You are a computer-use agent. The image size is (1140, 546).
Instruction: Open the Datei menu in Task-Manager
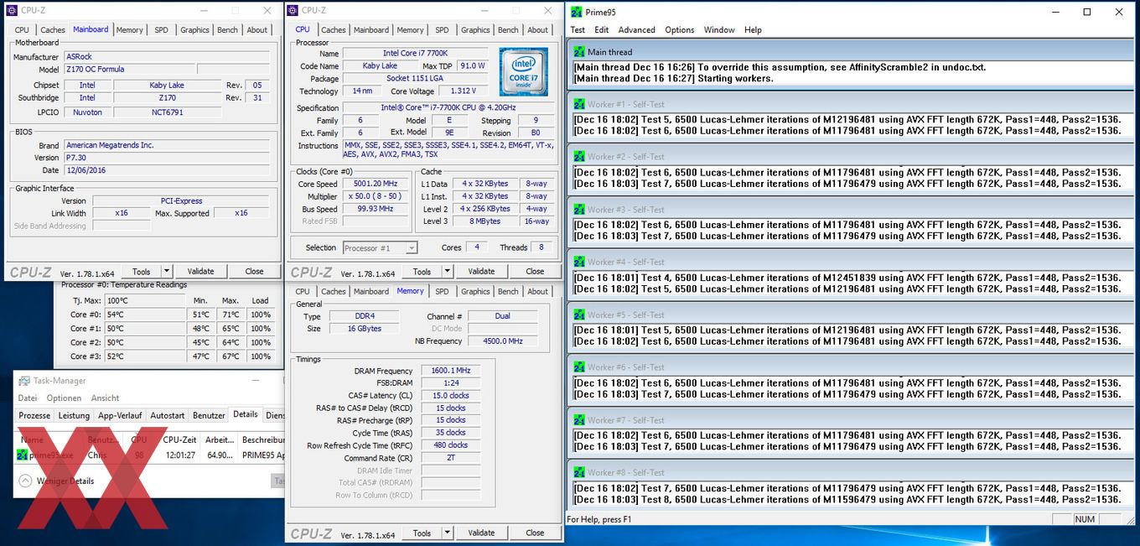pyautogui.click(x=28, y=398)
